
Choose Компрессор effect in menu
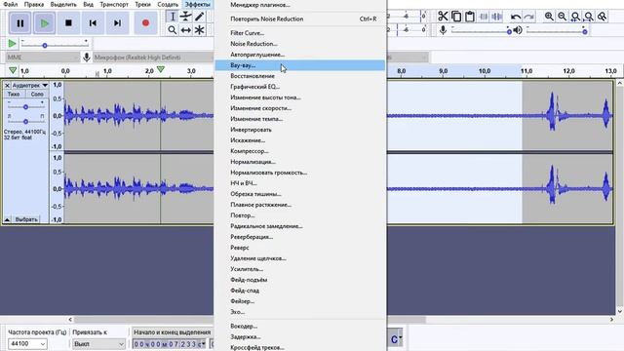click(300, 151)
